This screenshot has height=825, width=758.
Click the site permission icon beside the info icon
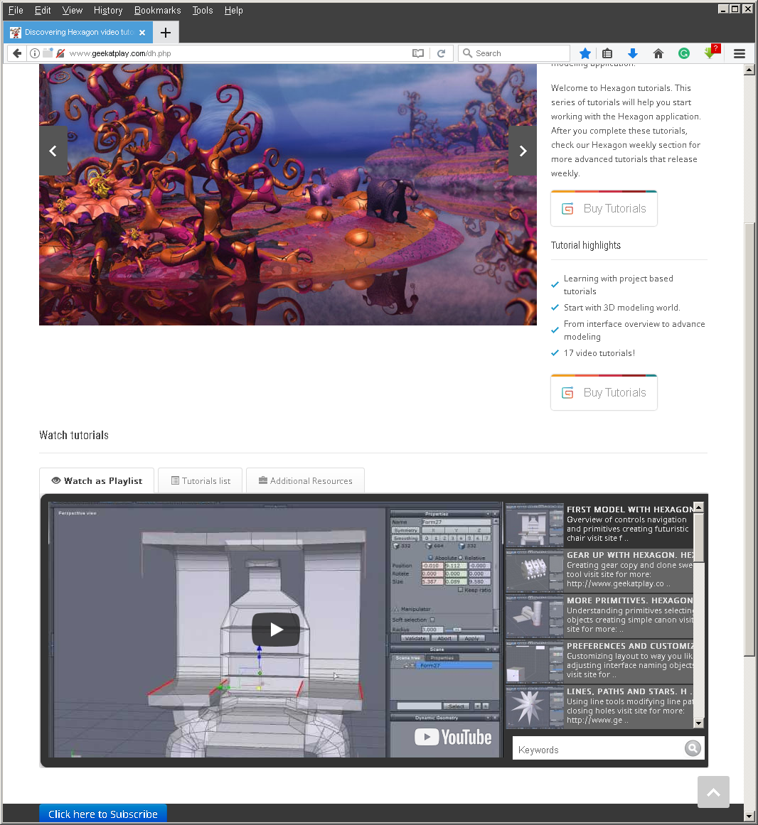tap(48, 53)
